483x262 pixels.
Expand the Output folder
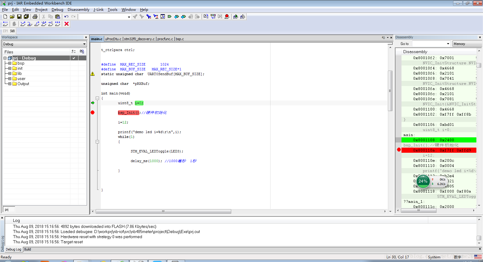click(x=10, y=84)
